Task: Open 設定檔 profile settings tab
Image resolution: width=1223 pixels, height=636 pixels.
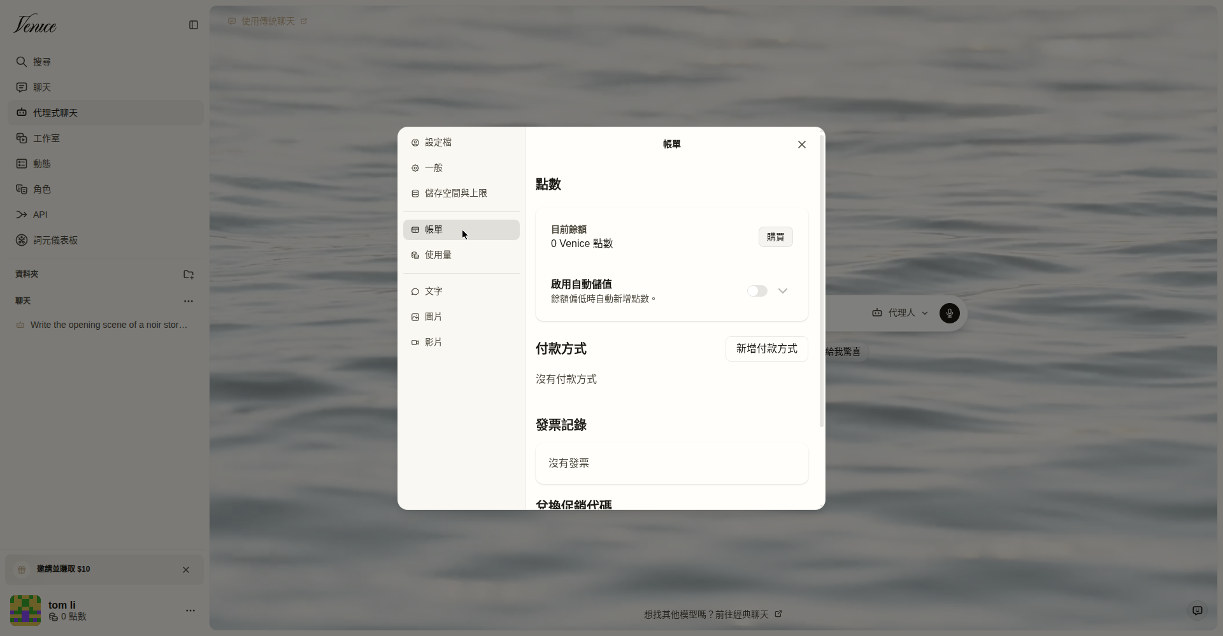Action: [461, 143]
